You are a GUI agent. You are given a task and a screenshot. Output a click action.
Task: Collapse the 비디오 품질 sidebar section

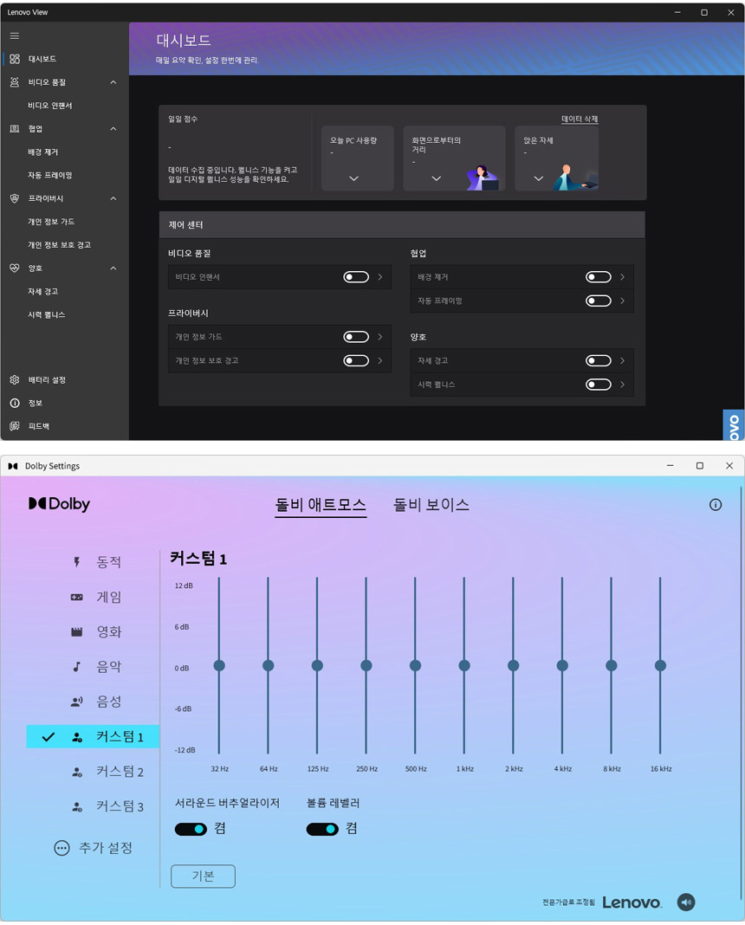(x=113, y=82)
